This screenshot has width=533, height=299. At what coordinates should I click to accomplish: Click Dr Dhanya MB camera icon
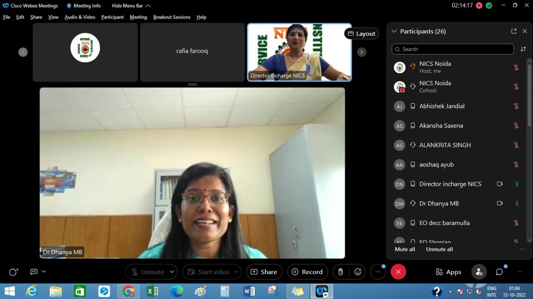pos(500,204)
